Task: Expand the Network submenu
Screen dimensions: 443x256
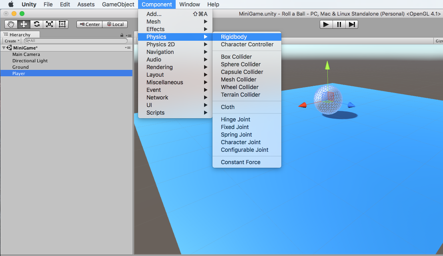Action: click(175, 97)
